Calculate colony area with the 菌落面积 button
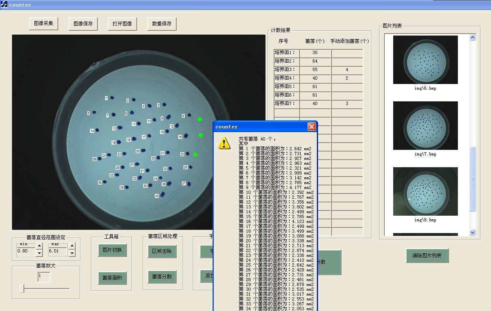 point(112,278)
